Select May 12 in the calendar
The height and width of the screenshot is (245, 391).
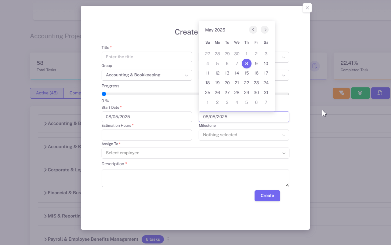click(x=217, y=73)
